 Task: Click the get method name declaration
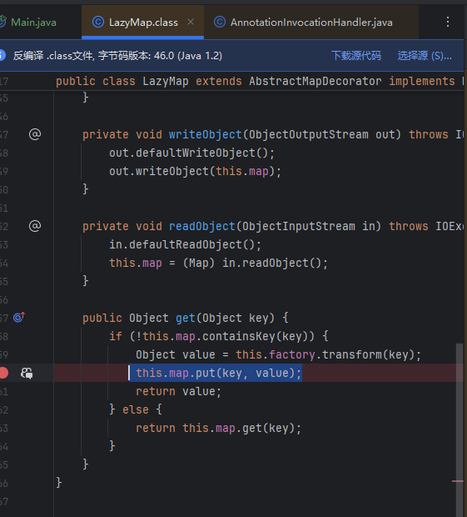(186, 319)
